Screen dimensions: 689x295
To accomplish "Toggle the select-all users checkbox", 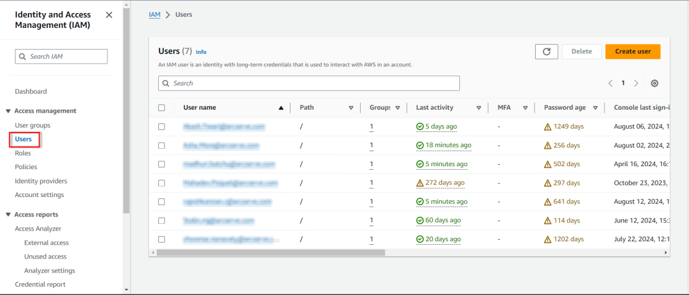I will (x=161, y=108).
